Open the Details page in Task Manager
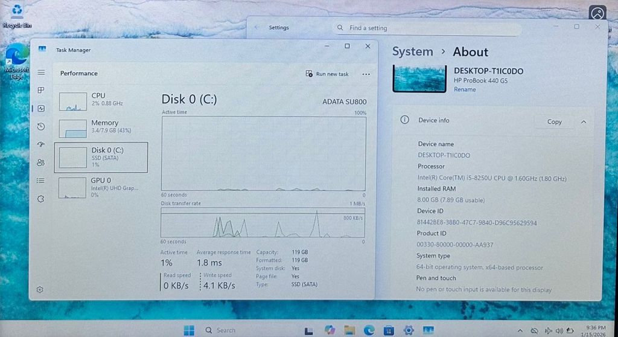 [41, 181]
